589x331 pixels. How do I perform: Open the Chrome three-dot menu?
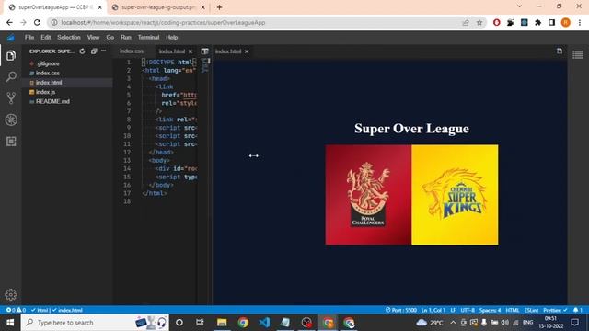(580, 22)
